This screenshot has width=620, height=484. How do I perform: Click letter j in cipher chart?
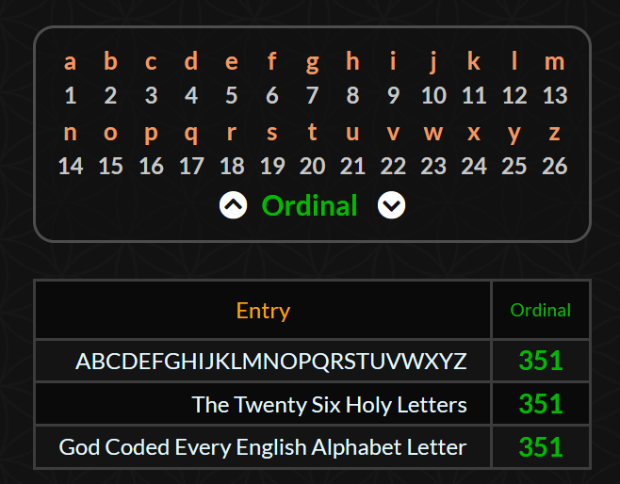click(x=433, y=63)
